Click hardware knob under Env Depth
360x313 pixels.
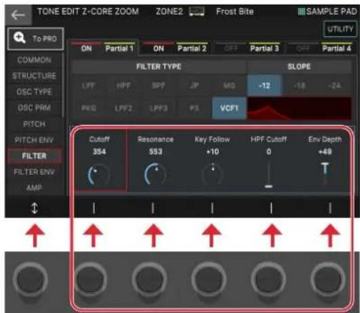(328, 280)
